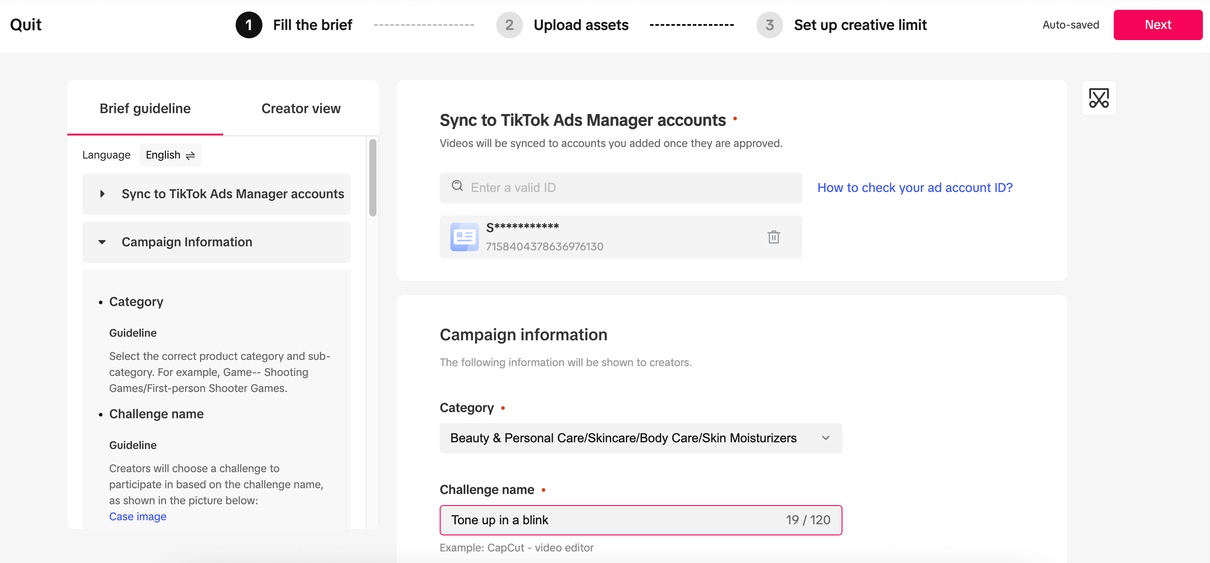Open the Category dropdown menu
The image size is (1210, 563).
point(639,437)
